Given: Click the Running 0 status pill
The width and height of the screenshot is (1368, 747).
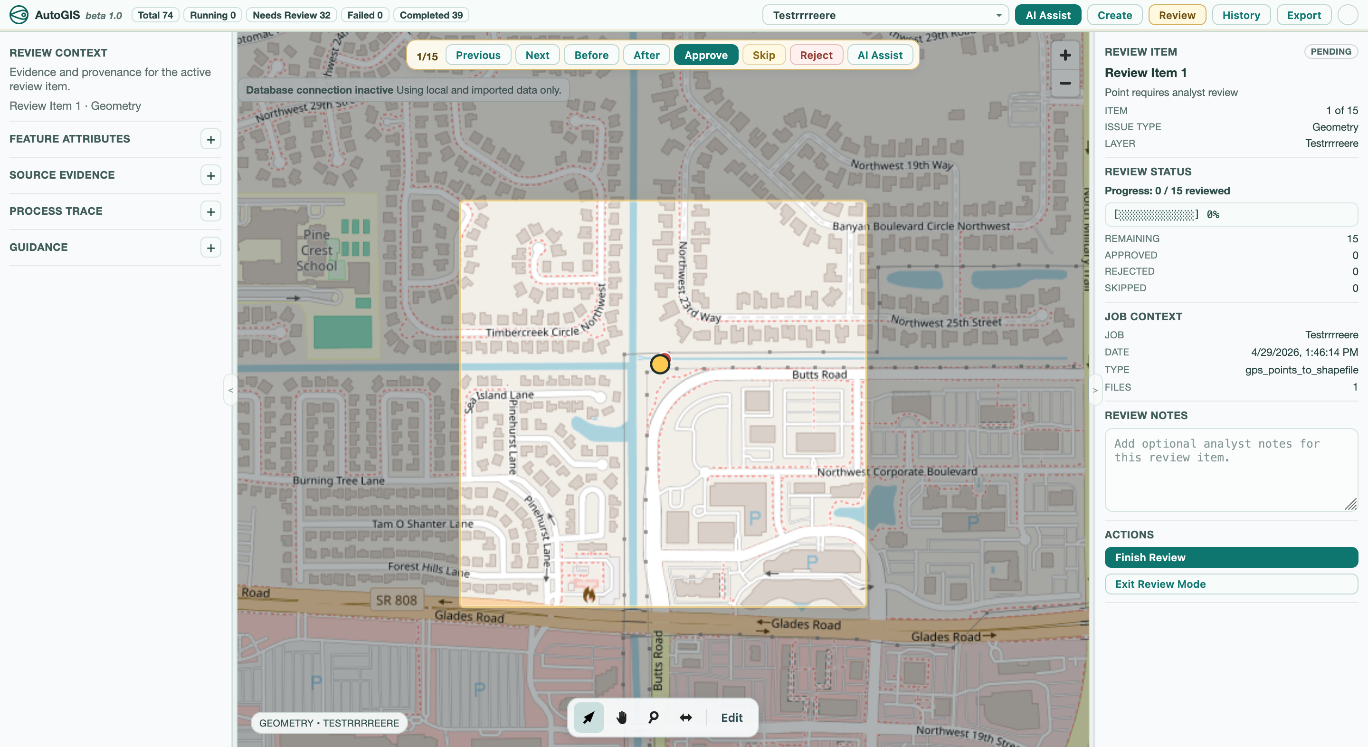Looking at the screenshot, I should click(x=212, y=15).
